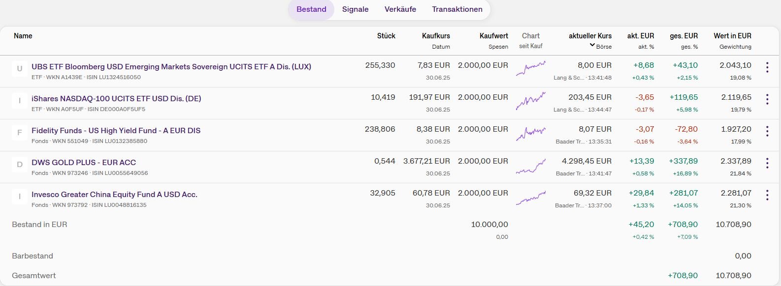The width and height of the screenshot is (781, 286).
Task: Open three-dot menu for UBS ETF row
Action: tap(767, 68)
